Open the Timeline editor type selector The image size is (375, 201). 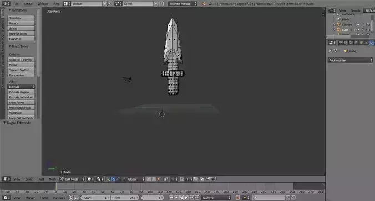click(x=7, y=198)
